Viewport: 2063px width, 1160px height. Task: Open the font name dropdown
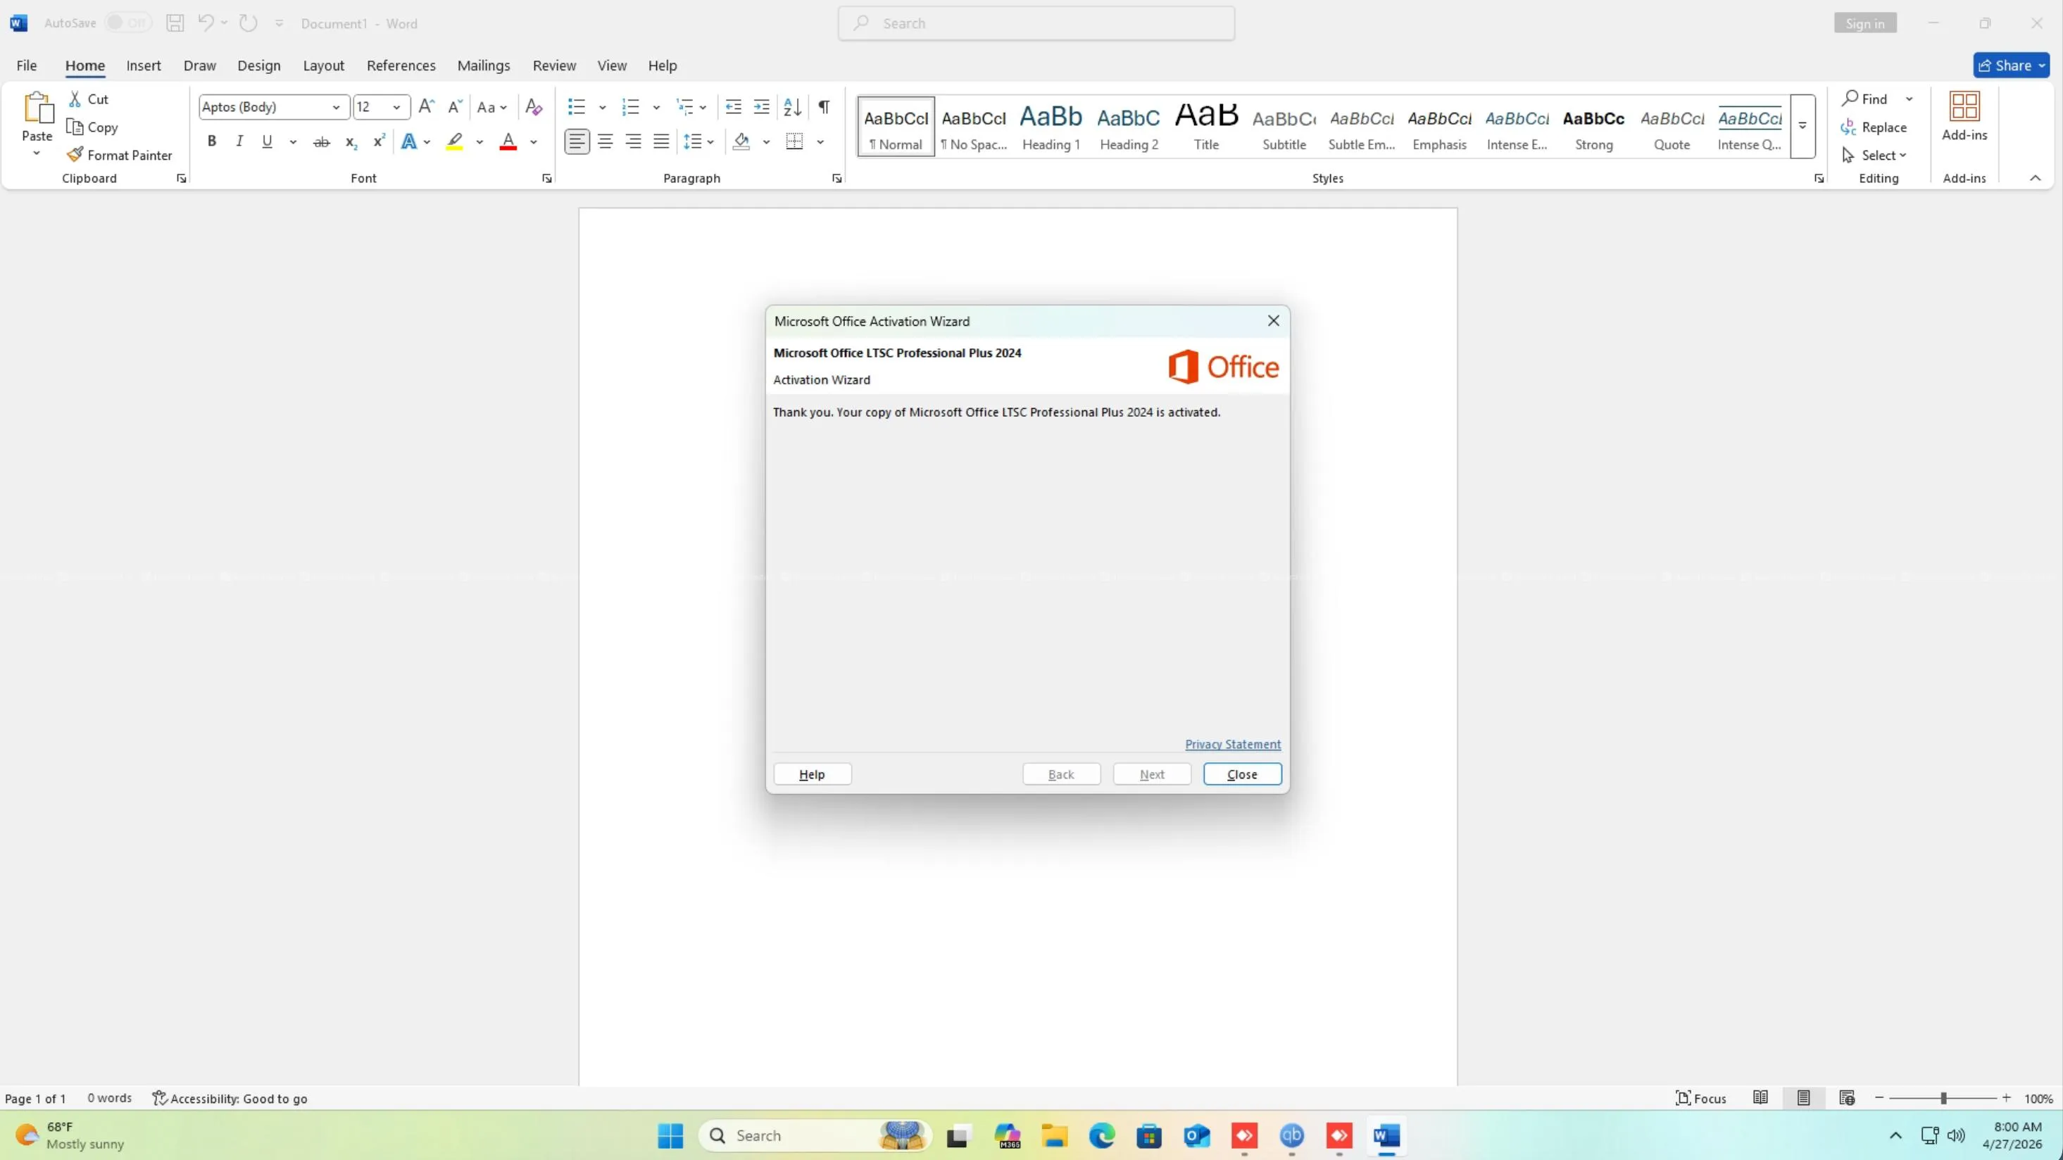pyautogui.click(x=337, y=107)
